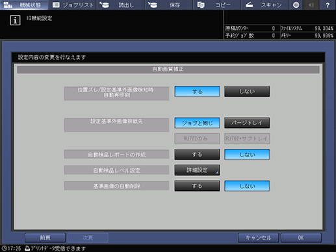Click the プリントデータ受信できます status message
This screenshot has width=336, height=252.
pos(58,248)
